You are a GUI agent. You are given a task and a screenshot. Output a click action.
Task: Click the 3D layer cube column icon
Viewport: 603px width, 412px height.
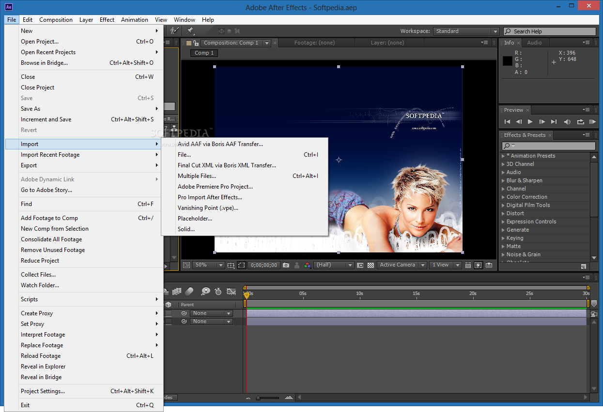pos(168,305)
